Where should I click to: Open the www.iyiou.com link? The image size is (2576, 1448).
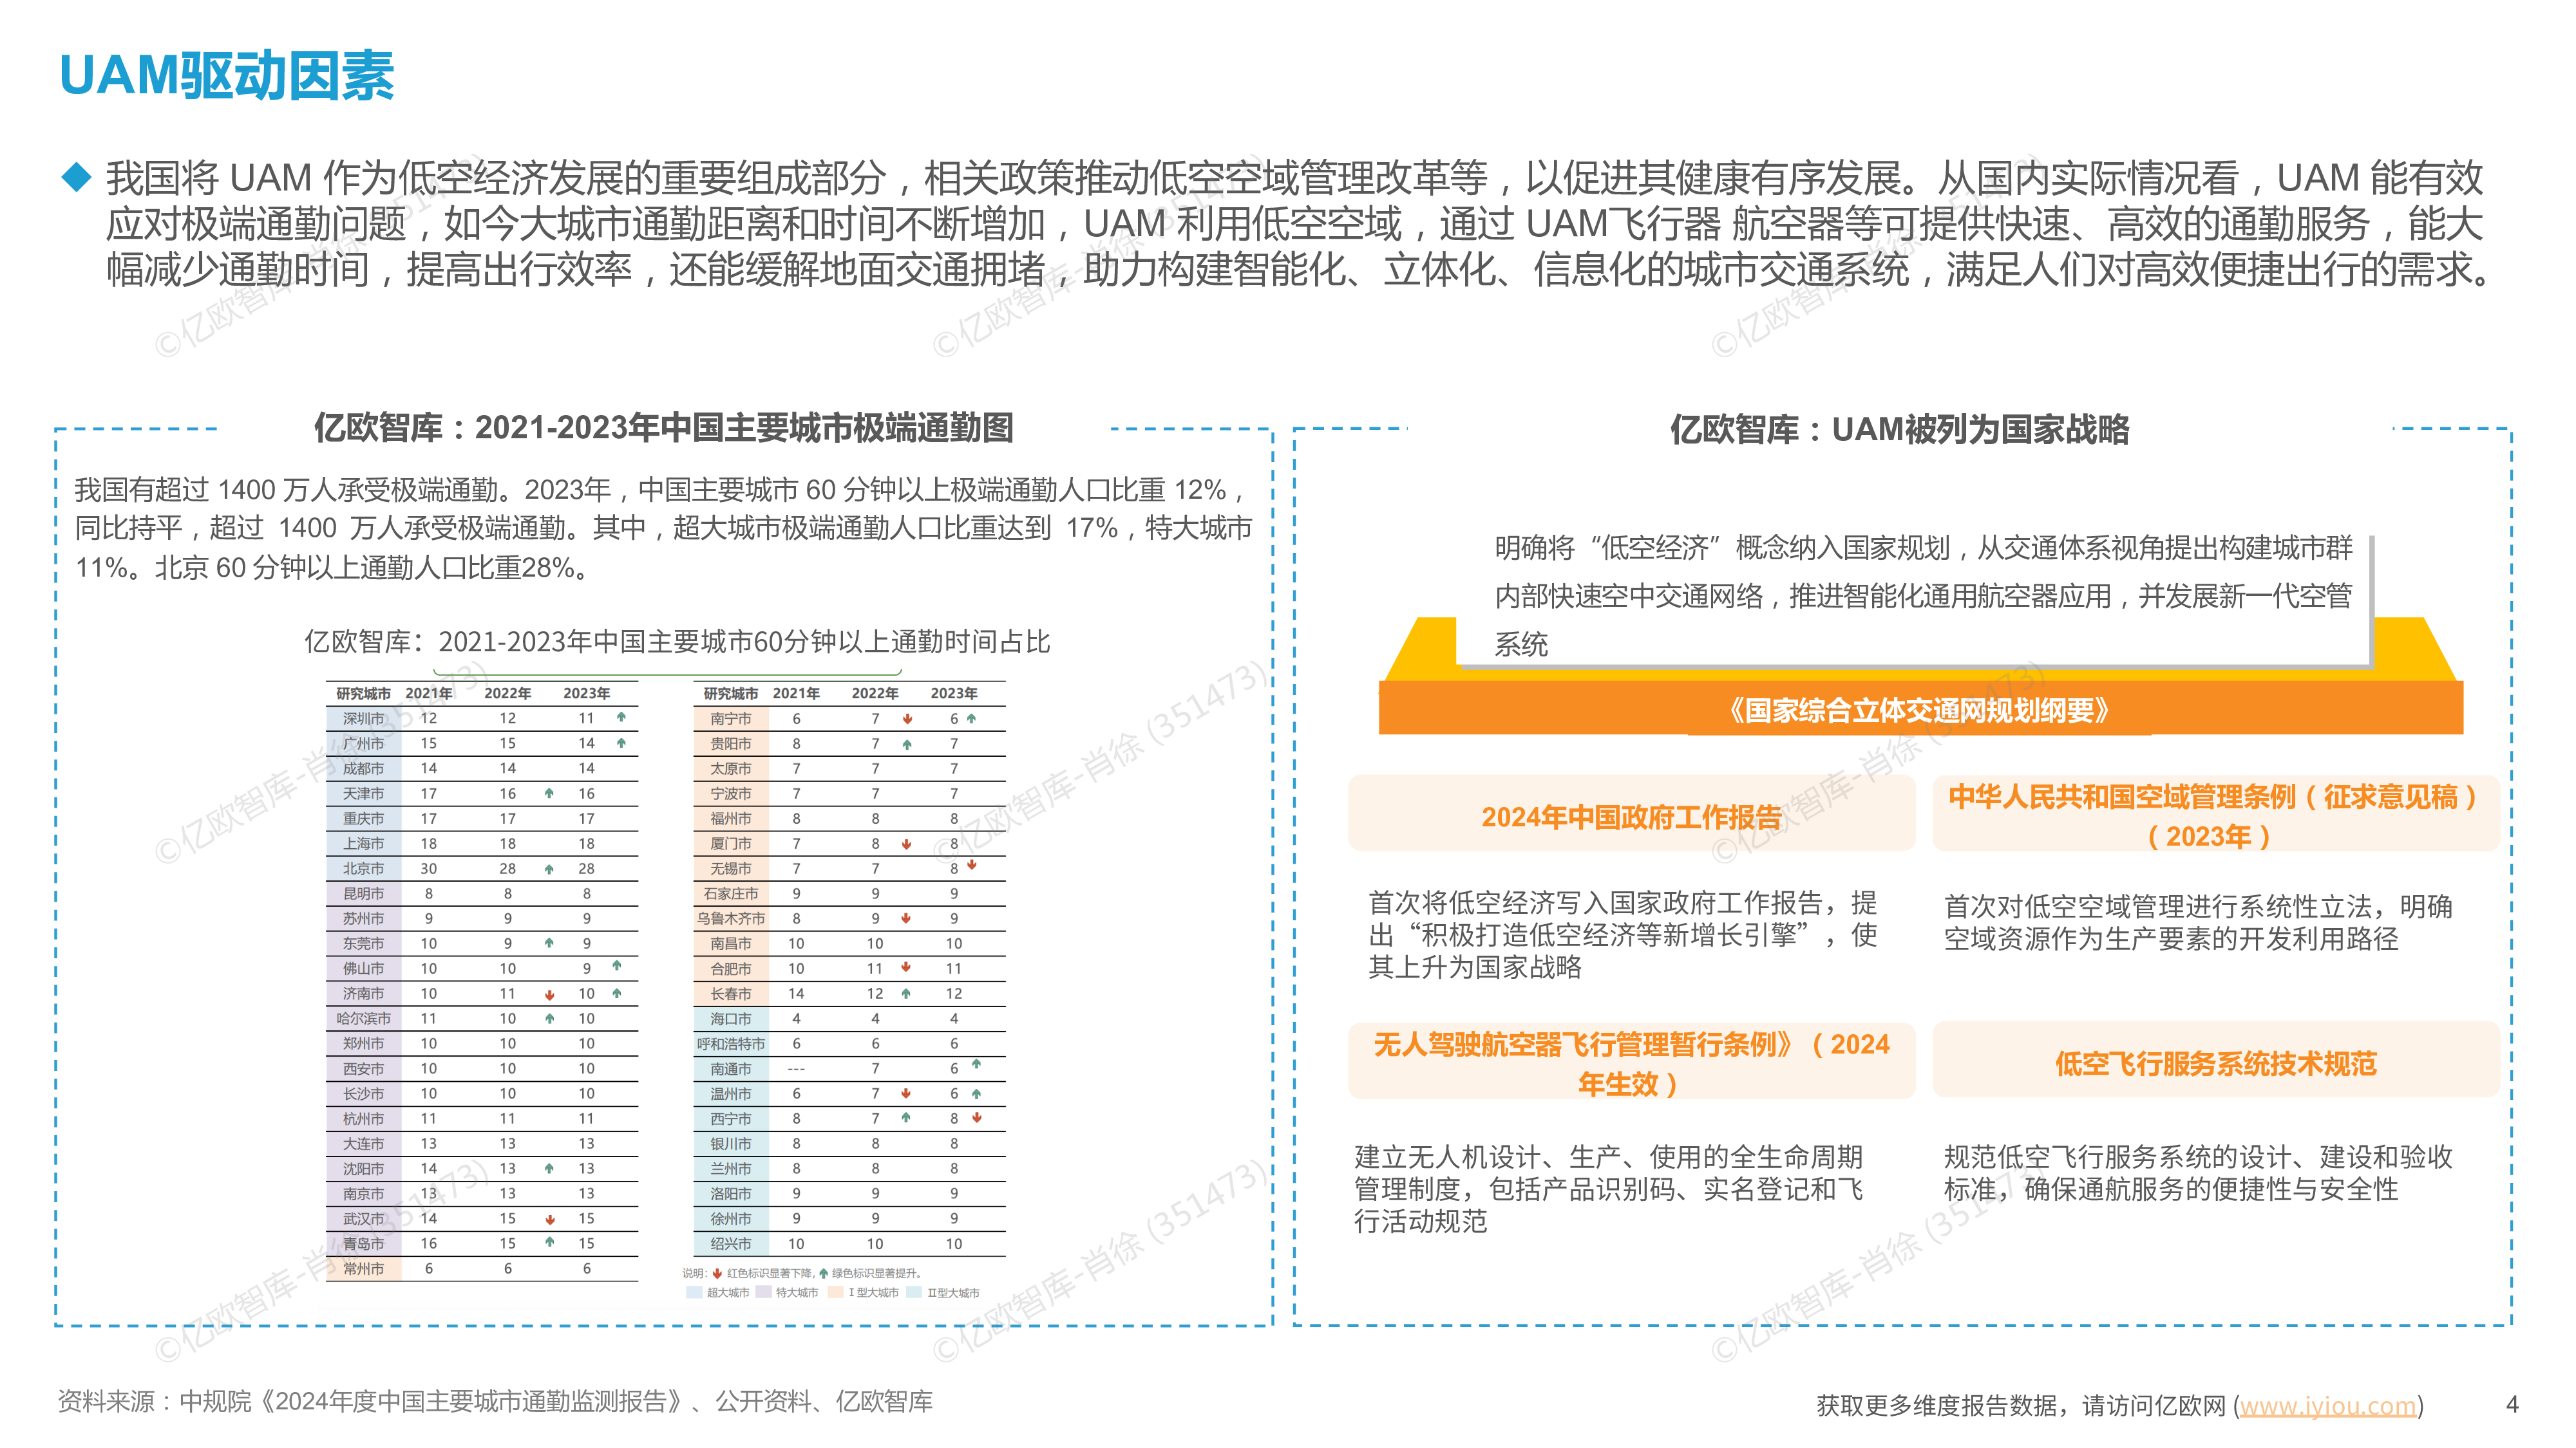point(2327,1405)
